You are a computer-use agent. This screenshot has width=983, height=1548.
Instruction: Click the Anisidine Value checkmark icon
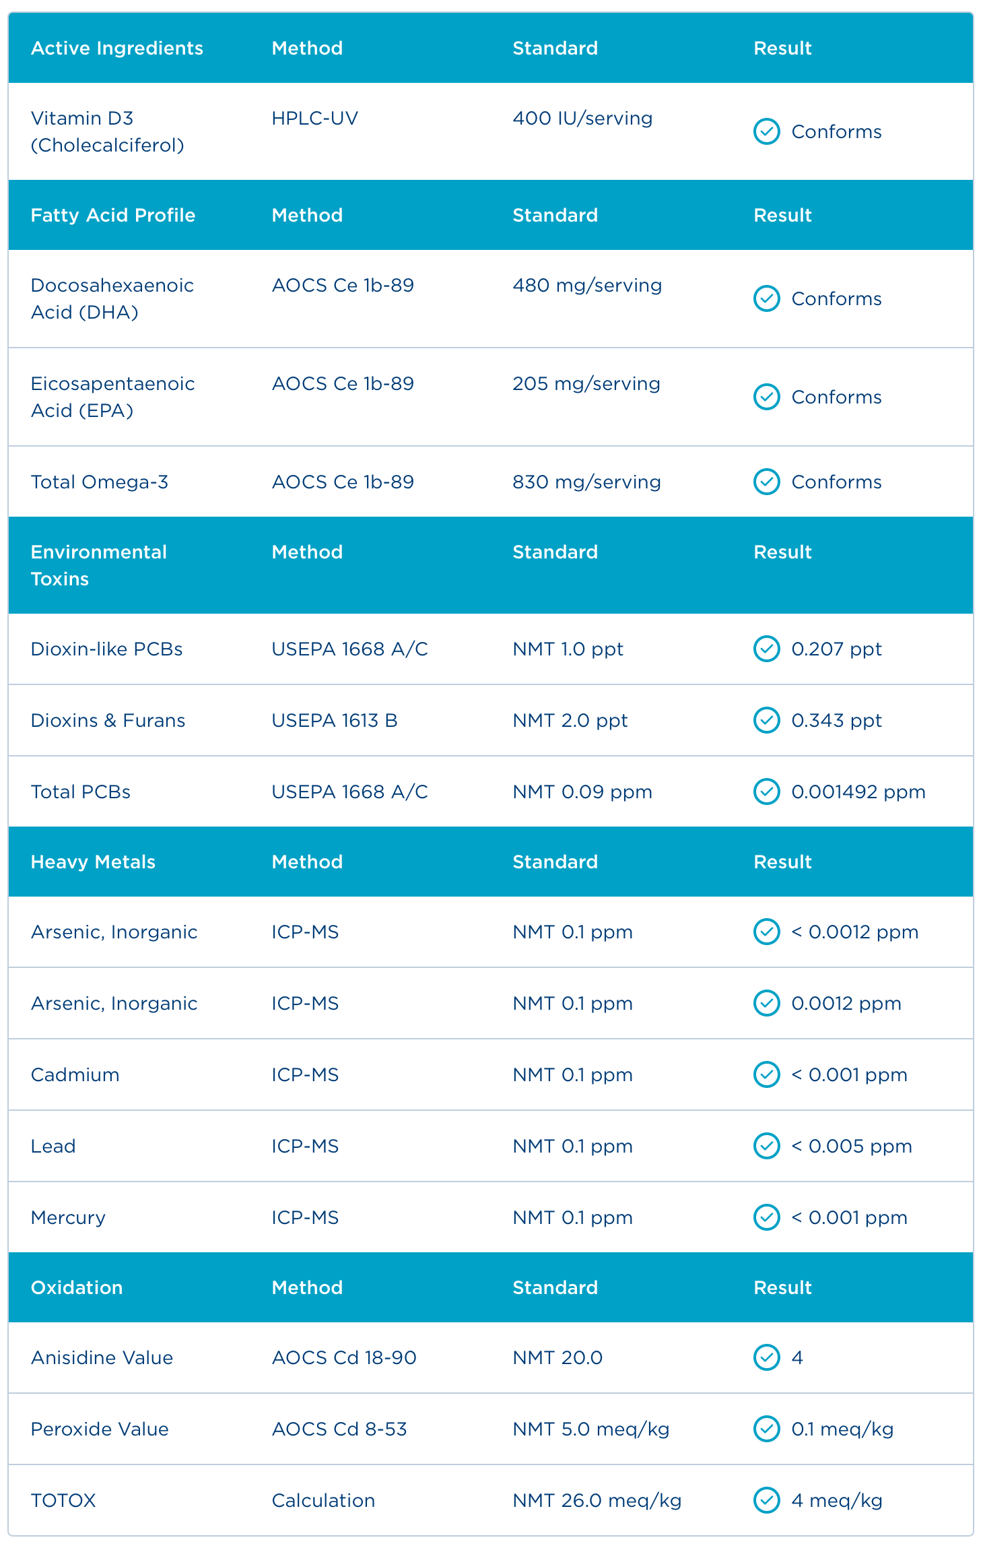pyautogui.click(x=766, y=1357)
